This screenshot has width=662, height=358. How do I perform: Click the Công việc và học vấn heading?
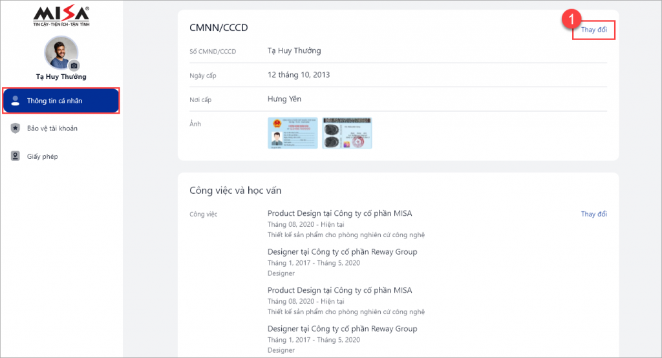pos(235,191)
